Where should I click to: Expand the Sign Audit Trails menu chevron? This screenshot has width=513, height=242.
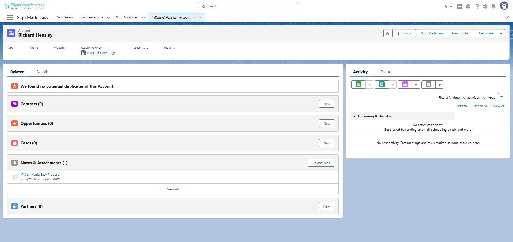tap(144, 18)
